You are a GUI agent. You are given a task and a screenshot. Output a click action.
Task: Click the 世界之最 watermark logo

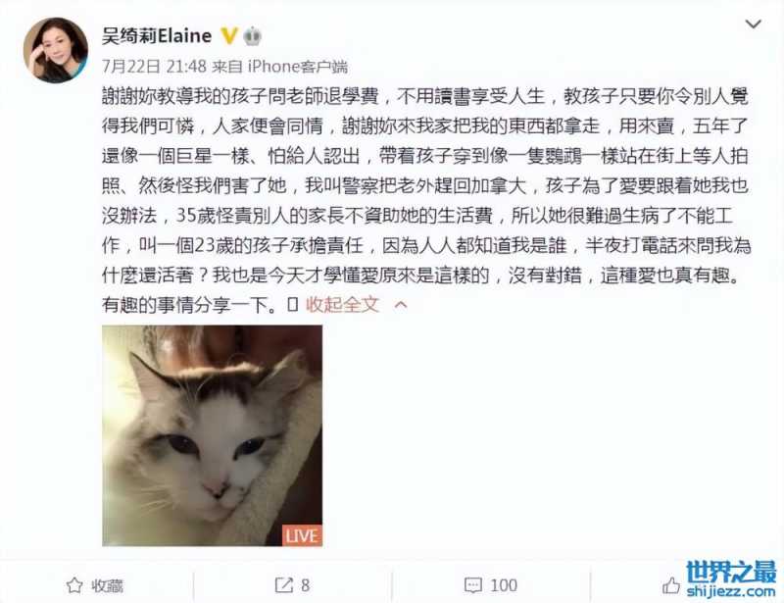tap(731, 572)
